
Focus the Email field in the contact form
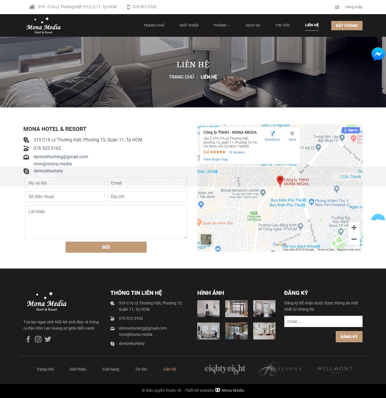(148, 183)
